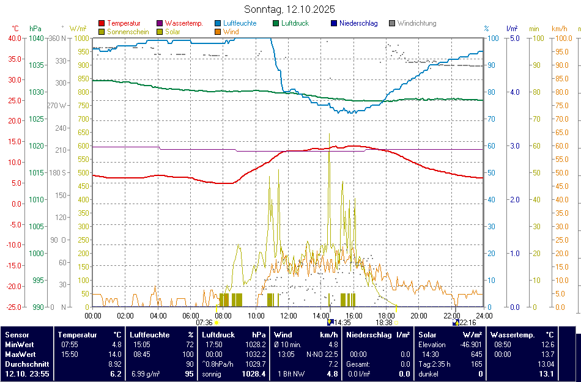Click the MaxWert row label
Image resolution: width=581 pixels, height=382 pixels.
pos(21,354)
